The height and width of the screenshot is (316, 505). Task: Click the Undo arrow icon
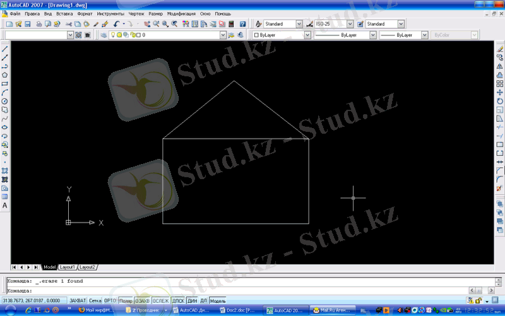tap(116, 24)
